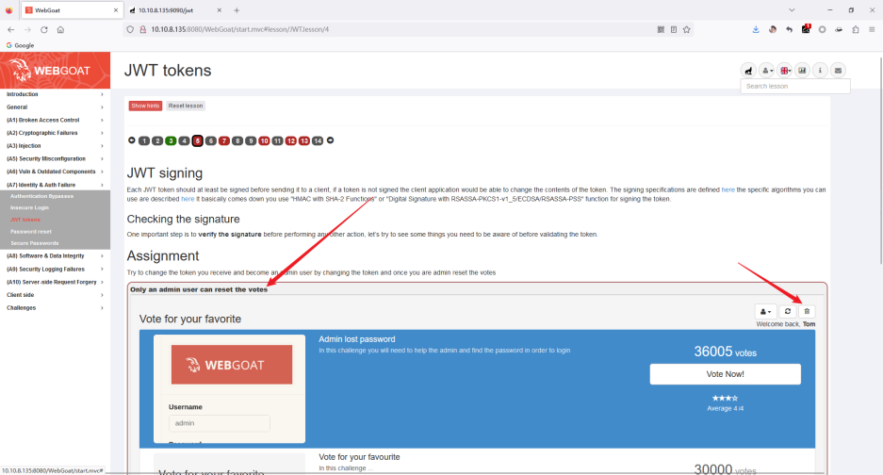Open the user profile dropdown in page header

[x=766, y=71]
